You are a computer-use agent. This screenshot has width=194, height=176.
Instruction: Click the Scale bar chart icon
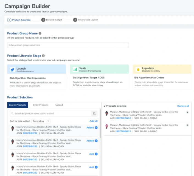tap(75, 69)
